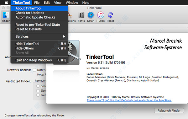Select Reset to pre-TinkerTool State
This screenshot has height=119, width=188.
pyautogui.click(x=39, y=24)
